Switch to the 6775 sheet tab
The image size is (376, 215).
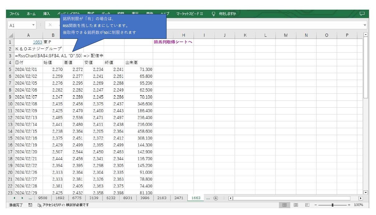point(77,198)
